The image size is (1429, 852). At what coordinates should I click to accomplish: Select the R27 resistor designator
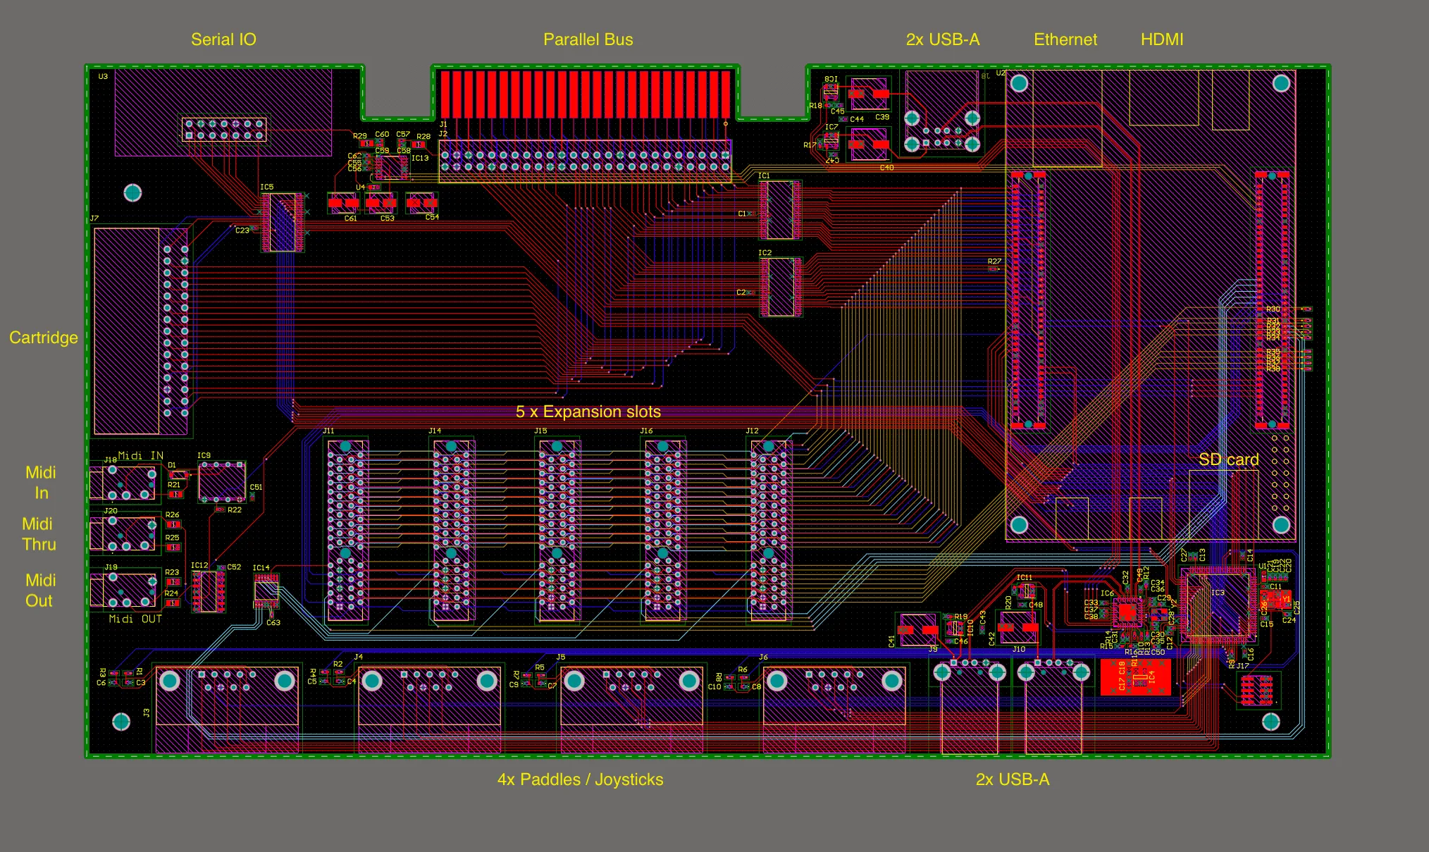tap(994, 261)
